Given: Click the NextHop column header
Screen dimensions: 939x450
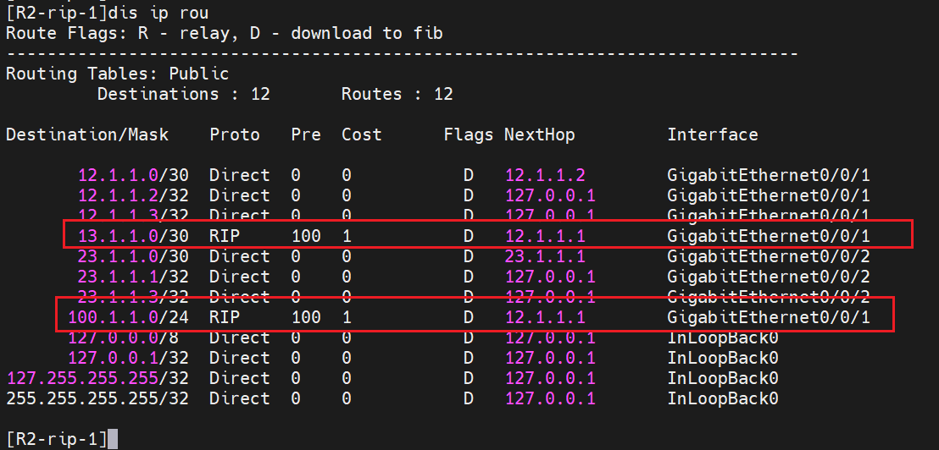Looking at the screenshot, I should (x=539, y=134).
